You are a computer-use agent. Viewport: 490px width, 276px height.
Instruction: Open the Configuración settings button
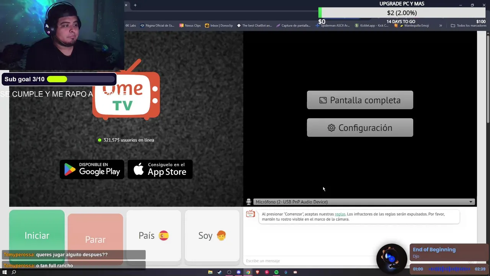point(360,128)
